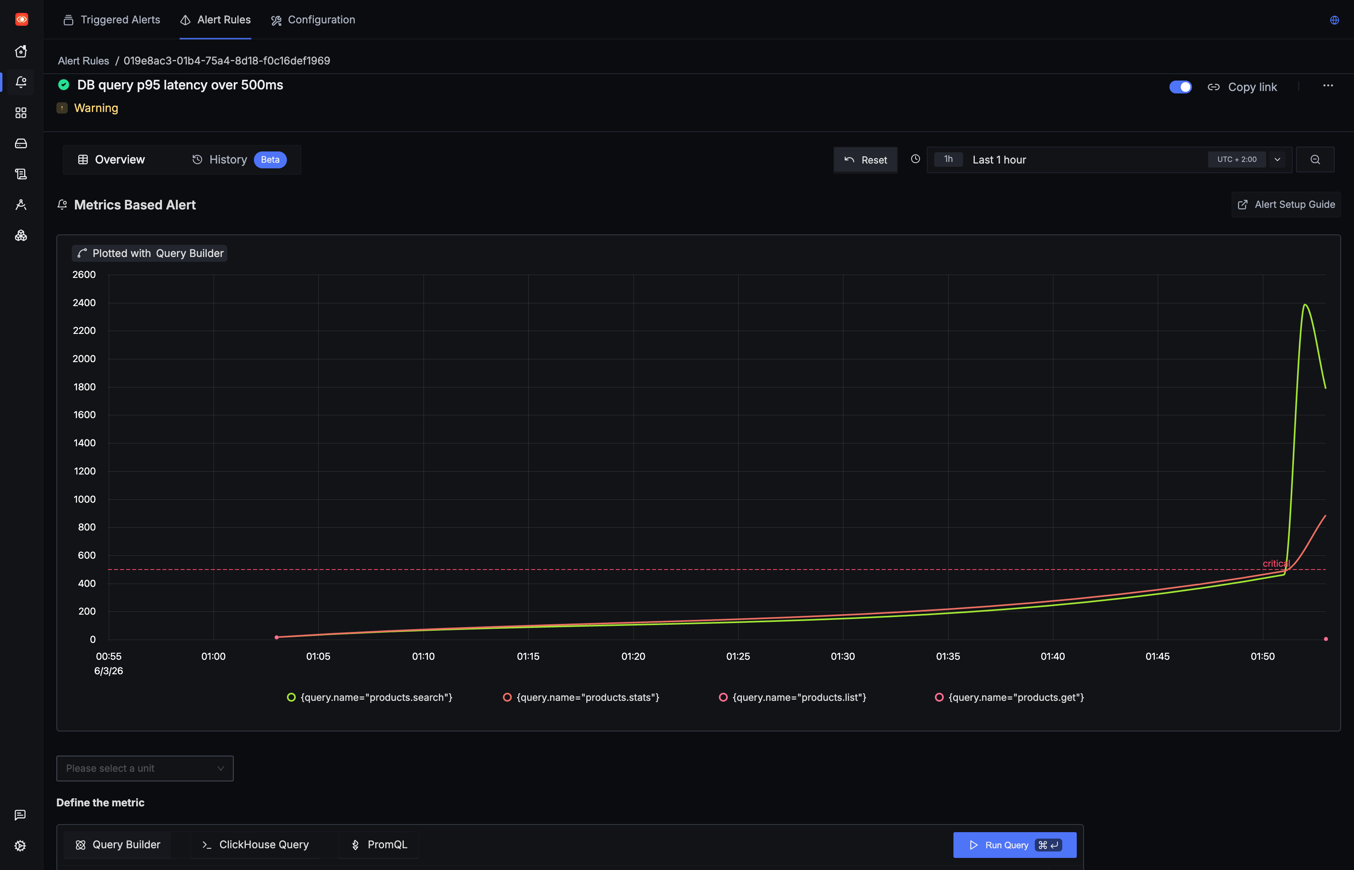Switch to Configuration tab

(313, 20)
